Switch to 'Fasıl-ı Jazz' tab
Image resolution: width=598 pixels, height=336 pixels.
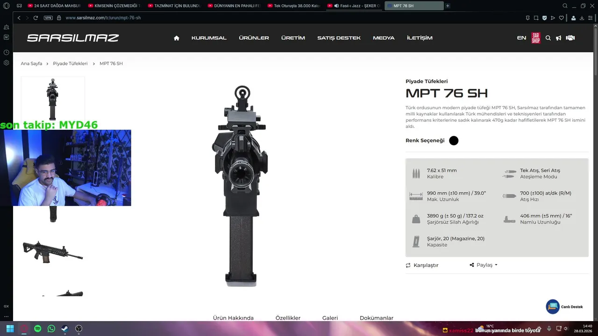pos(354,6)
